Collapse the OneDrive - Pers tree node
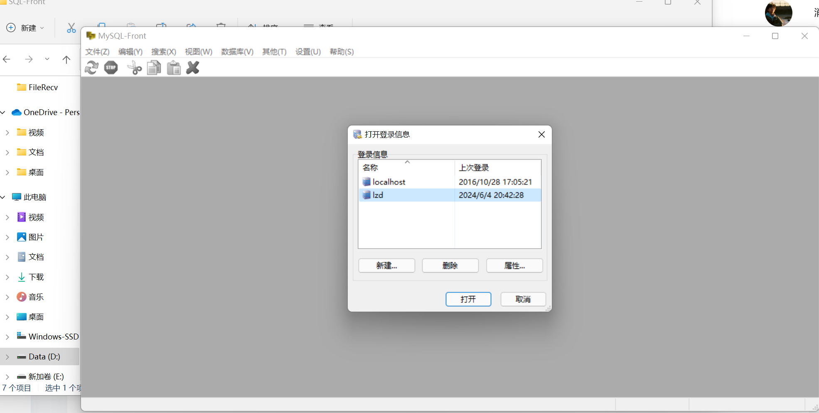 pos(3,112)
